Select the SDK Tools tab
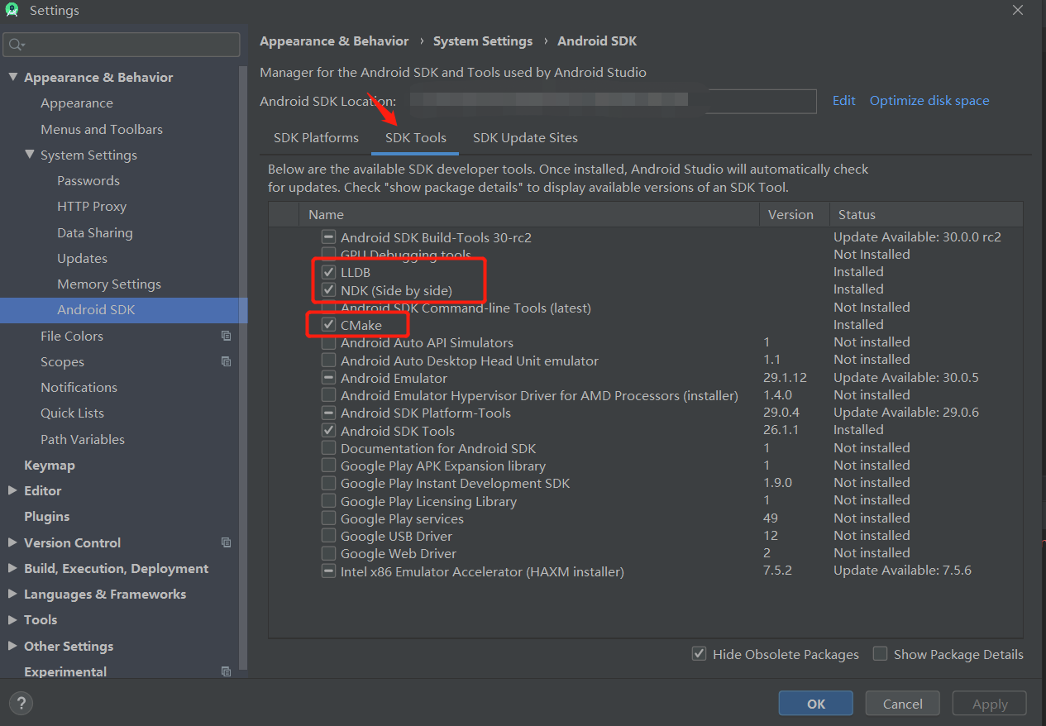The height and width of the screenshot is (726, 1046). (x=415, y=137)
